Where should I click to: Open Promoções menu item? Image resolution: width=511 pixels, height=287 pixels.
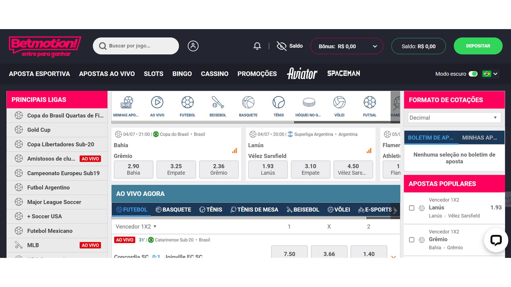(257, 74)
